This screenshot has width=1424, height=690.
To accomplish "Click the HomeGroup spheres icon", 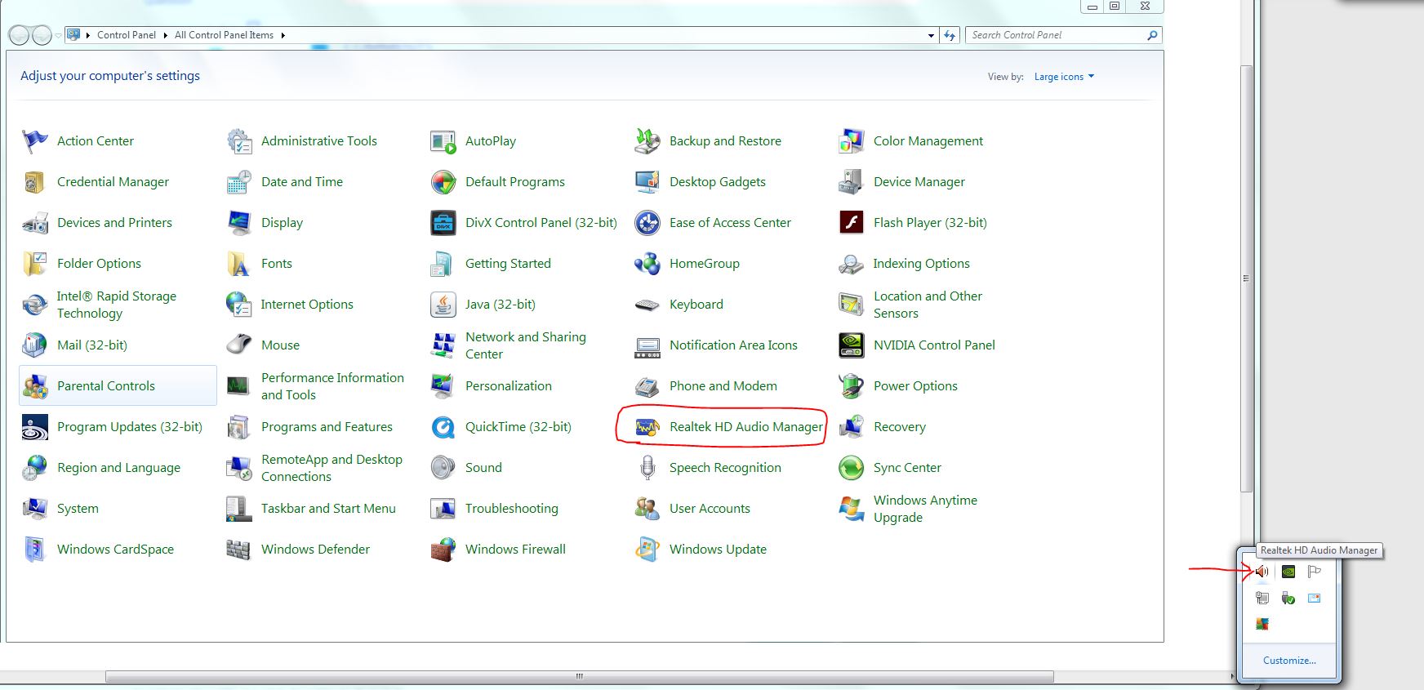I will 647,264.
